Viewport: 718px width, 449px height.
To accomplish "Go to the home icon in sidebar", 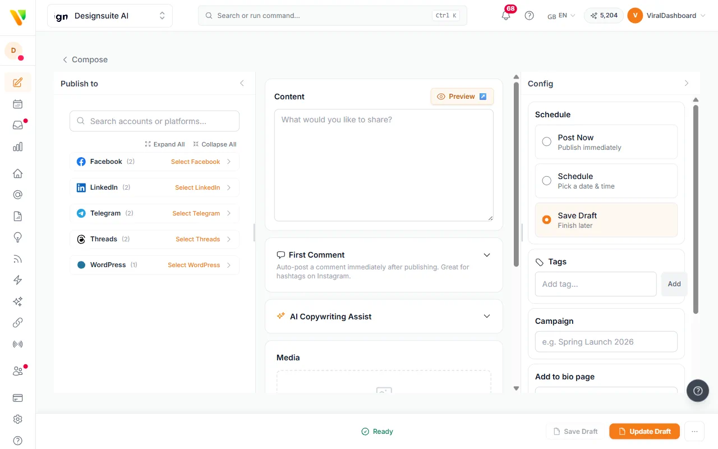I will pos(17,173).
